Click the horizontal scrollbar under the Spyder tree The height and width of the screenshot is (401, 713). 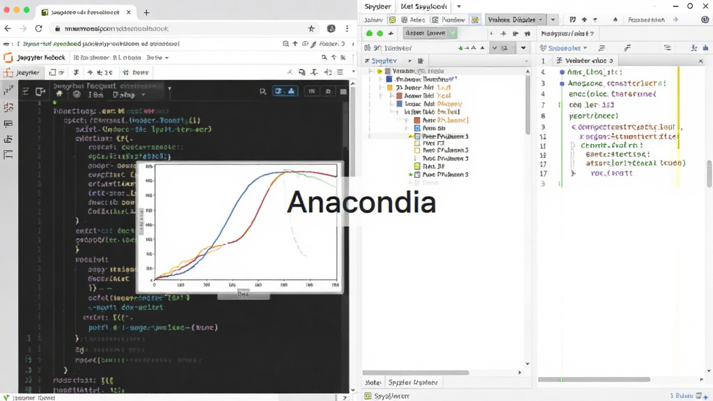click(x=416, y=373)
